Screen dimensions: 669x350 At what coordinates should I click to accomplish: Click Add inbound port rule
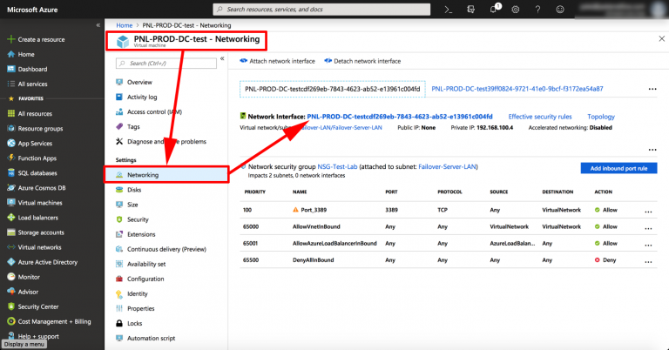click(x=618, y=168)
